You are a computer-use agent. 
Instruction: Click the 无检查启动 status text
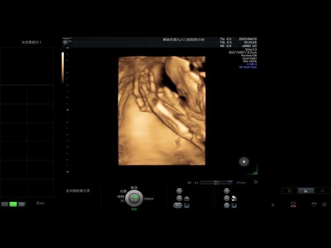pyautogui.click(x=31, y=42)
